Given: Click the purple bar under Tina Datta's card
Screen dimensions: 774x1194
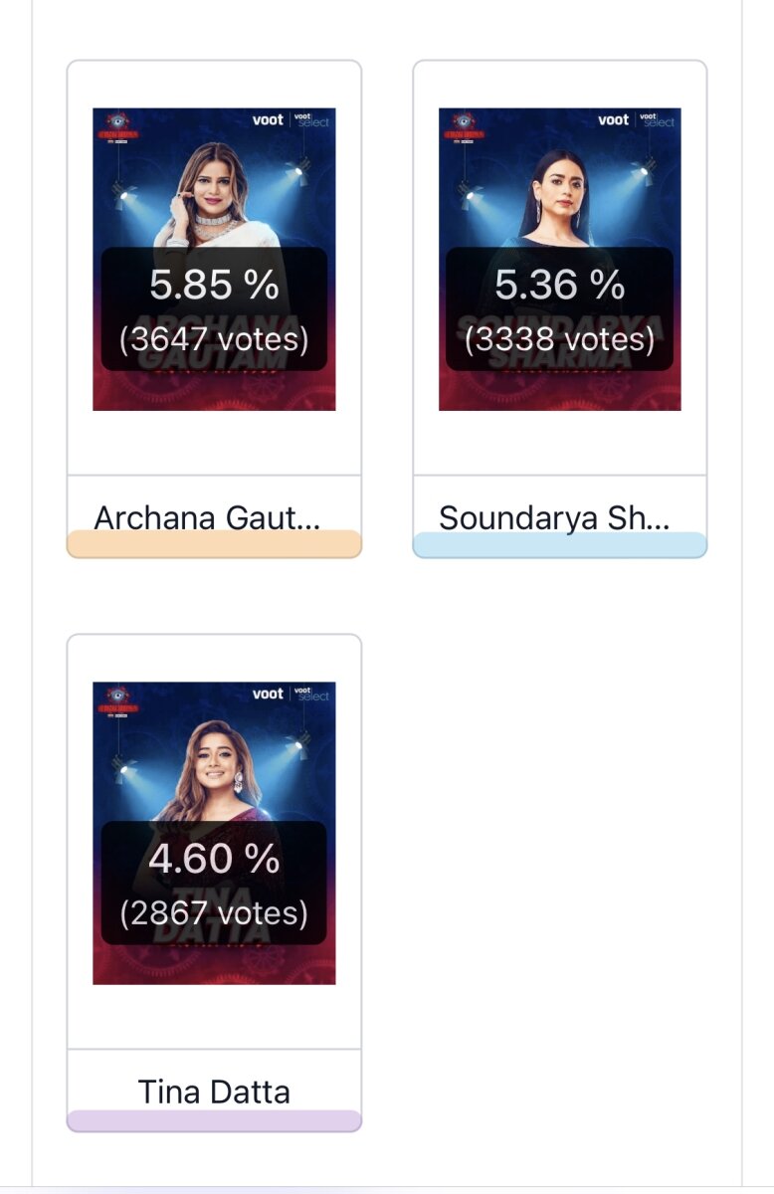Looking at the screenshot, I should click(214, 1120).
